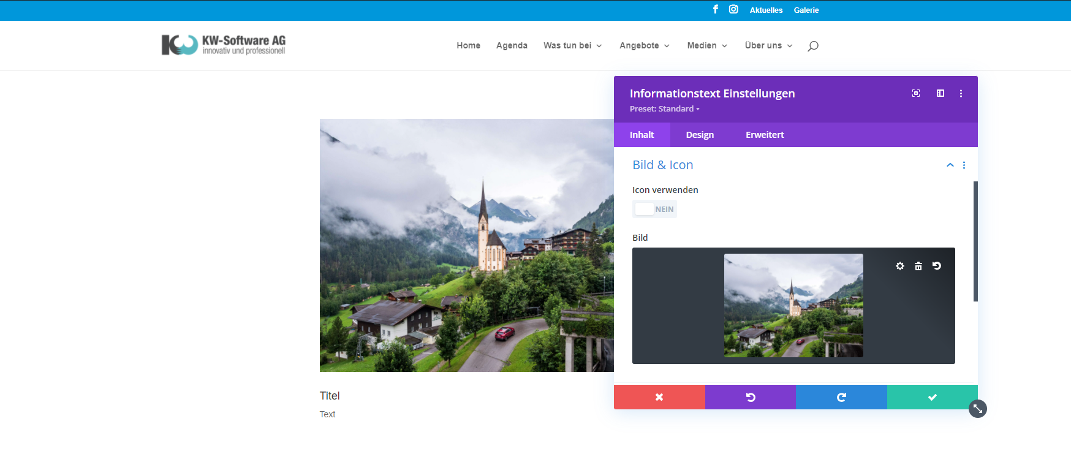Open the Preset: Standard dropdown
Image resolution: width=1071 pixels, height=470 pixels.
point(664,109)
